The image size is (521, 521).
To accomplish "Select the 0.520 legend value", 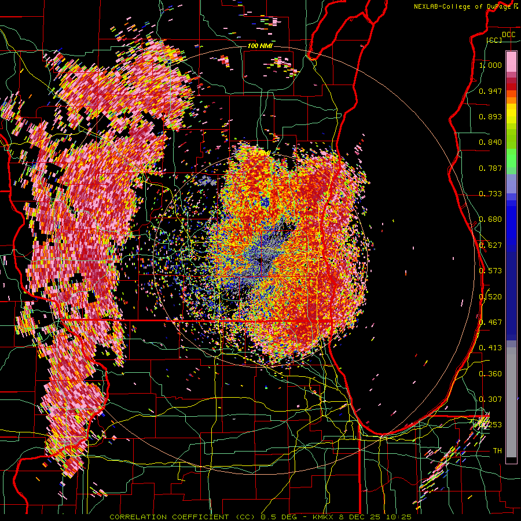I will click(490, 297).
